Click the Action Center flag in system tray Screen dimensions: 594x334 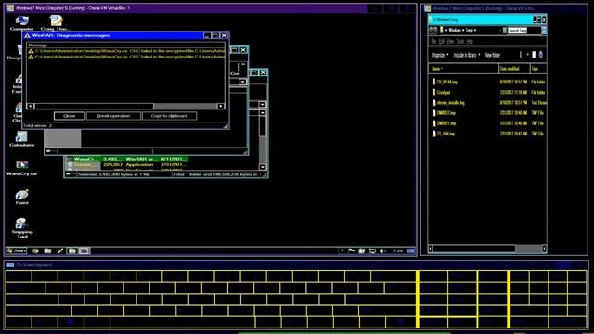tap(351, 250)
